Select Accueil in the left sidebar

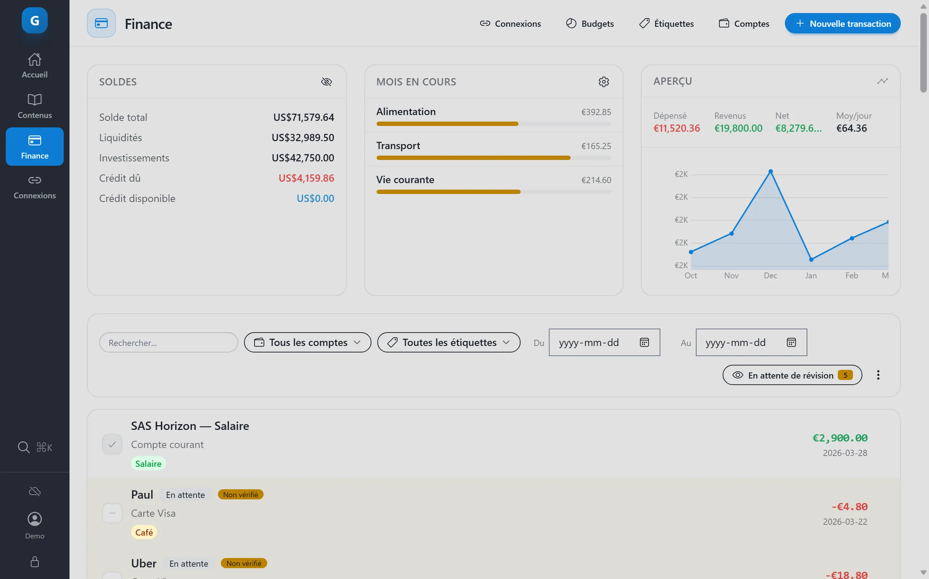tap(34, 65)
